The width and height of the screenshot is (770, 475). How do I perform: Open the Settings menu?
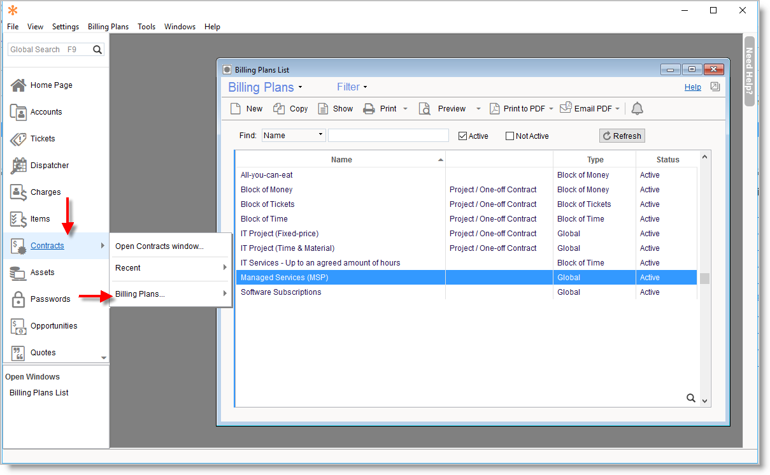pos(65,27)
